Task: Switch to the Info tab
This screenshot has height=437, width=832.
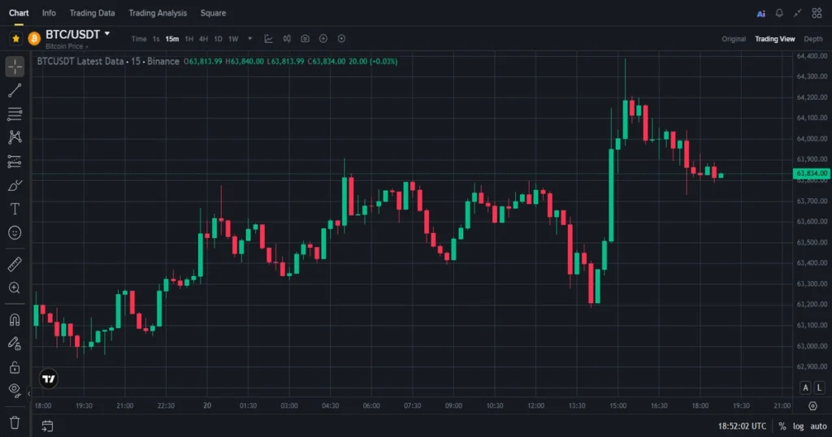Action: click(49, 13)
